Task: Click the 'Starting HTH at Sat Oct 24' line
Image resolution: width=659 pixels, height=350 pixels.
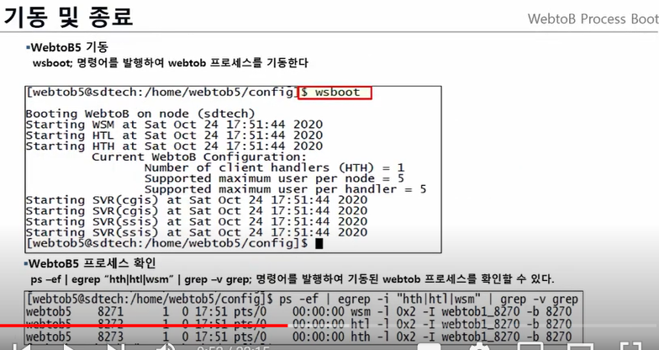Action: (175, 146)
